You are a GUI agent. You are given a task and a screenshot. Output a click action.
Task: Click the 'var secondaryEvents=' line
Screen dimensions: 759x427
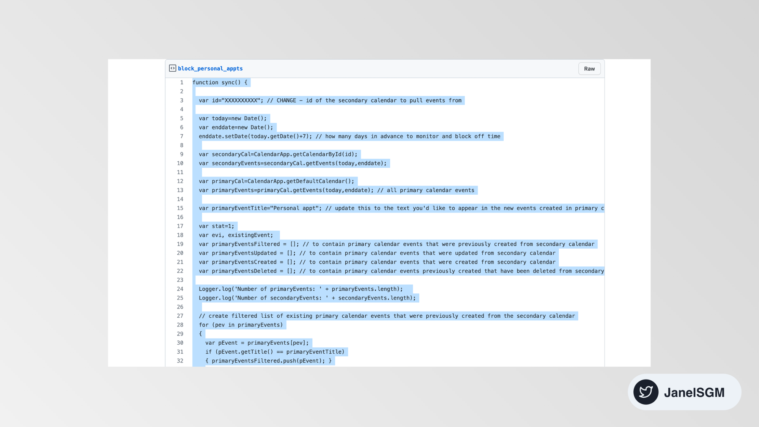293,163
